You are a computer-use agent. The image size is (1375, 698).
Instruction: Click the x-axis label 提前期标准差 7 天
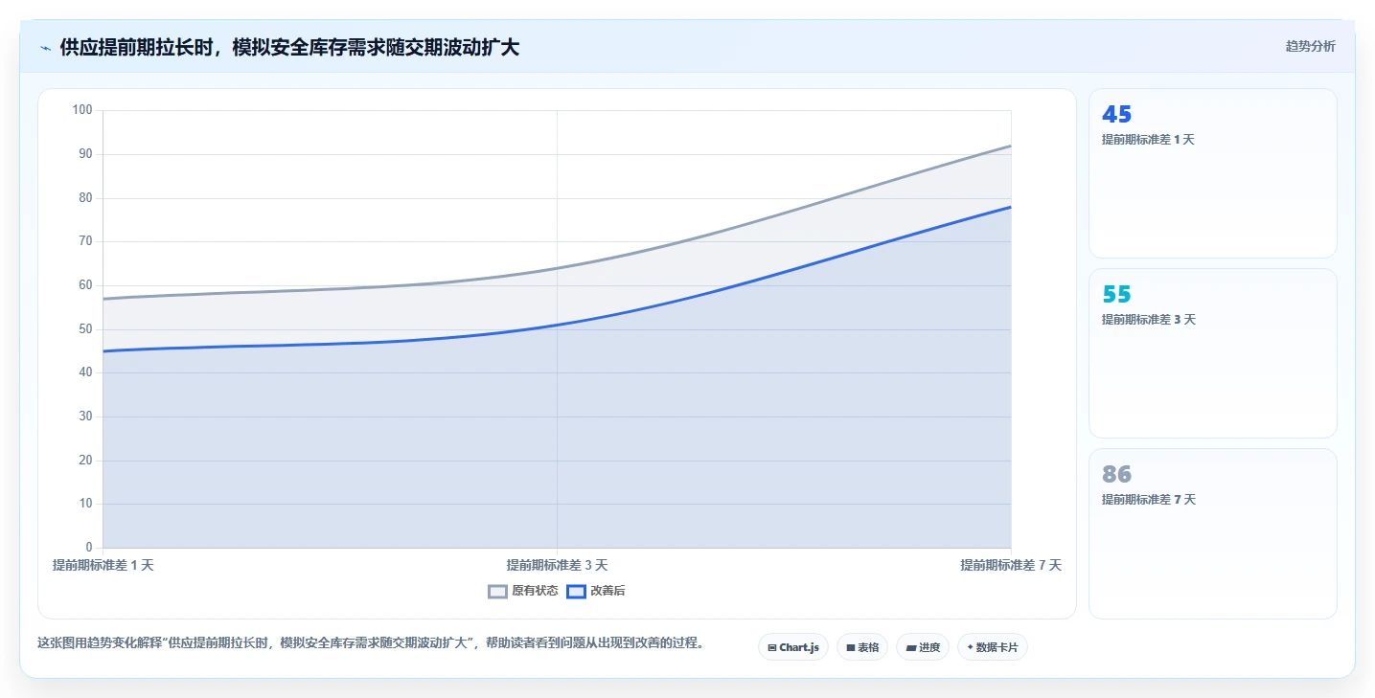pos(1011,565)
